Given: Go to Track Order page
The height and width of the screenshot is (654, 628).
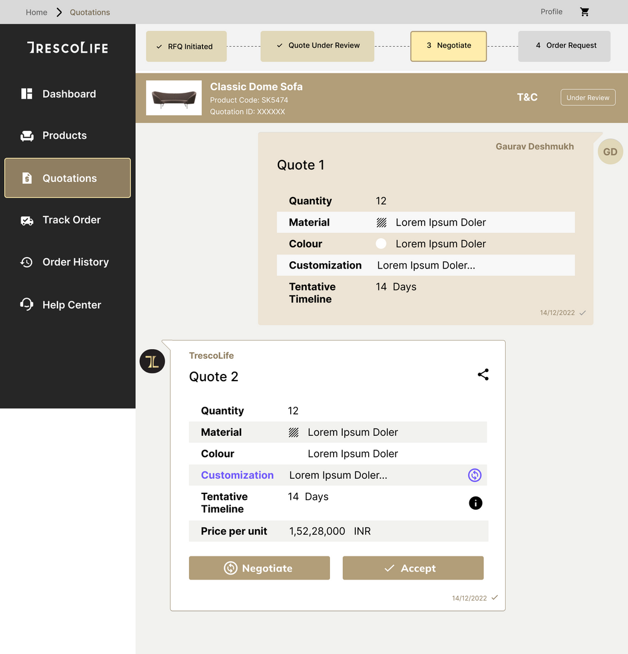Looking at the screenshot, I should click(x=71, y=220).
